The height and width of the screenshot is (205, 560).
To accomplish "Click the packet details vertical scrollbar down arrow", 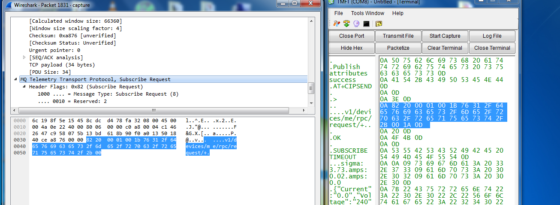I will coord(311,102).
